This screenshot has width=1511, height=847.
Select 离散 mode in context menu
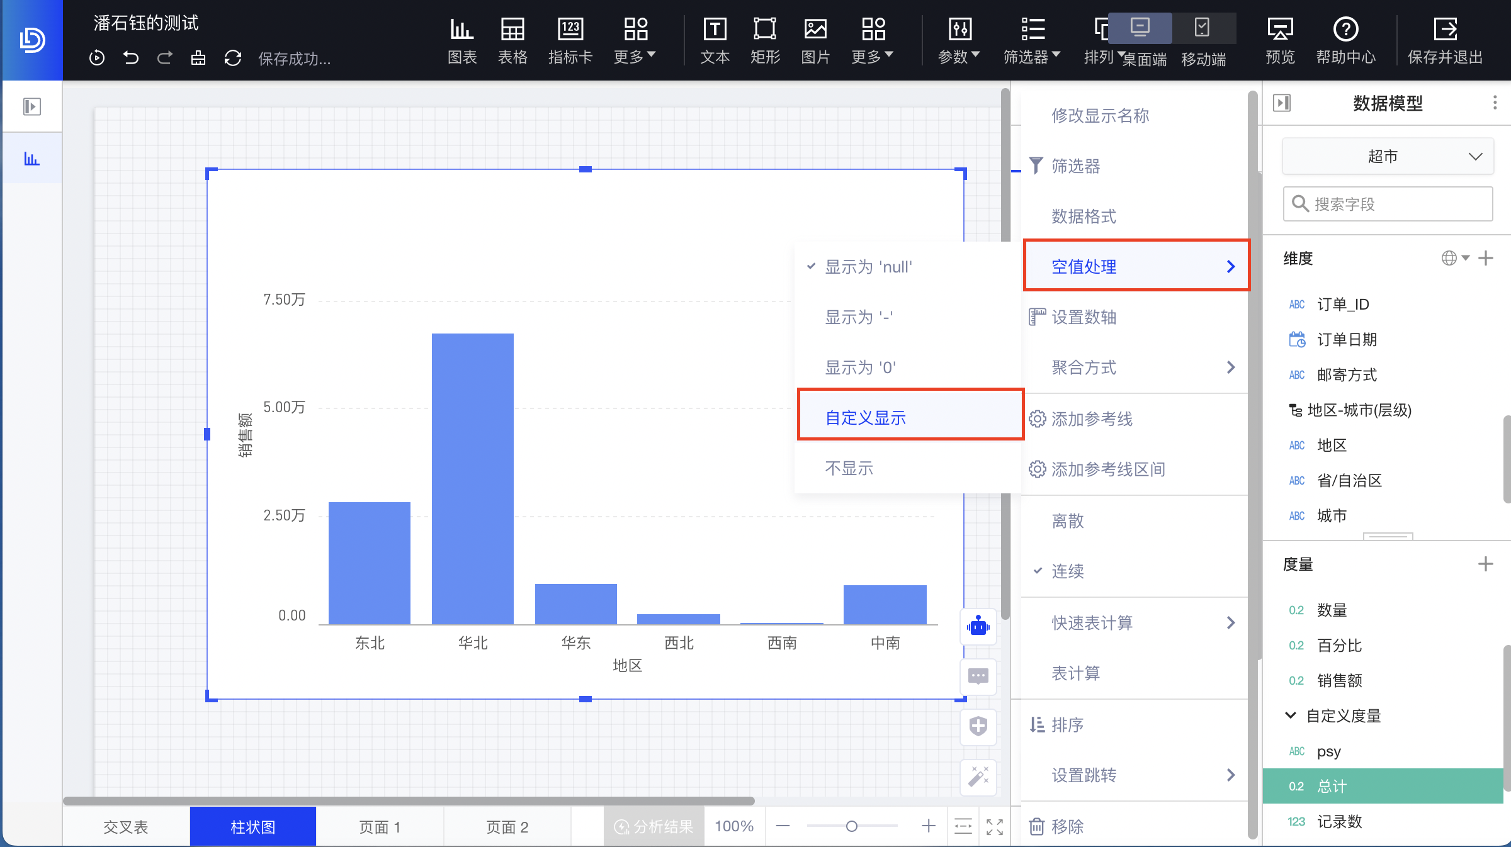(1067, 520)
